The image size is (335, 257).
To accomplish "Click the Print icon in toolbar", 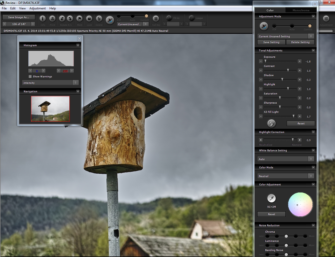I will (52, 19).
